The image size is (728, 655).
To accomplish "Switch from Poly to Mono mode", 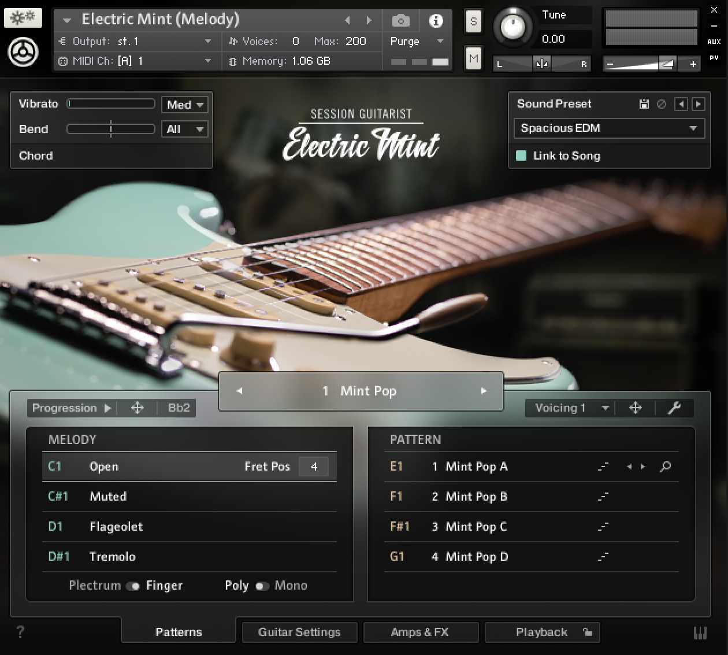I will click(x=262, y=586).
